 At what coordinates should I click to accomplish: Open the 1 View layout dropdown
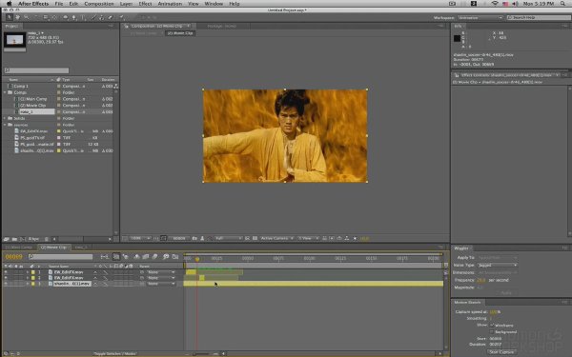pos(308,238)
